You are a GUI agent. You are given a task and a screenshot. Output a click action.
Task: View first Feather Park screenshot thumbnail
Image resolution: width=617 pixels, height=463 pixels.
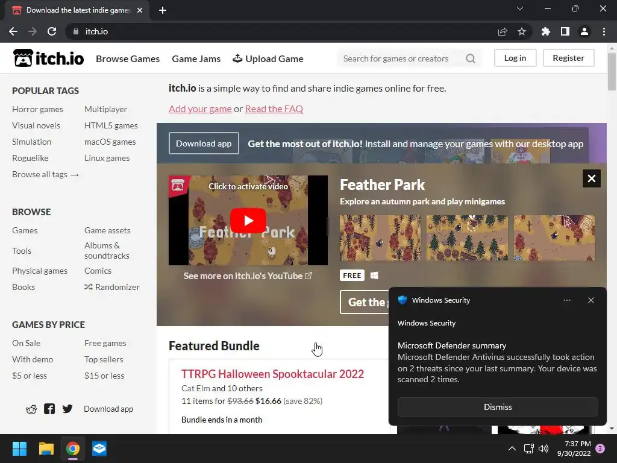[381, 238]
